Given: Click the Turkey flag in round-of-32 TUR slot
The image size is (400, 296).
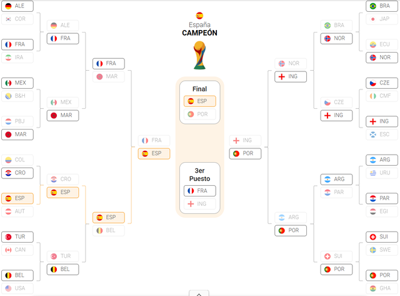Looking at the screenshot, I should coord(8,237).
